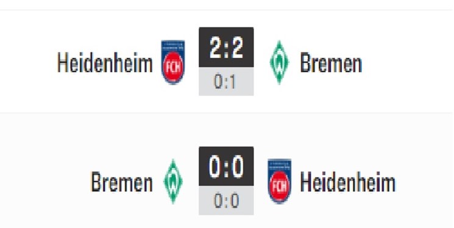Click the white W inside the top Bremen logo
This screenshot has height=228, width=454.
coord(279,63)
